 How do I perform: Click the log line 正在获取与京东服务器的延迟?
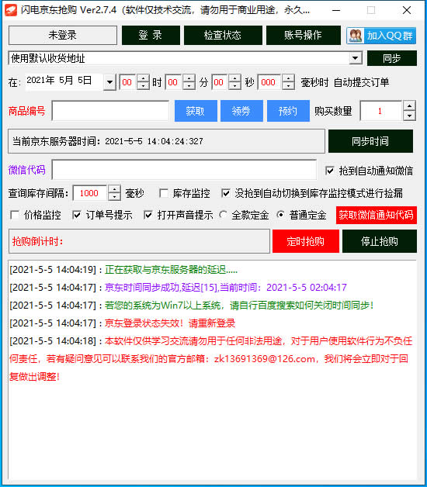click(171, 270)
